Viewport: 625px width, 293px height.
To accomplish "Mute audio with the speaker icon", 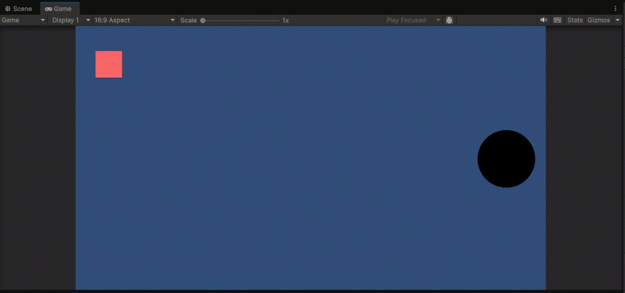I will point(543,20).
